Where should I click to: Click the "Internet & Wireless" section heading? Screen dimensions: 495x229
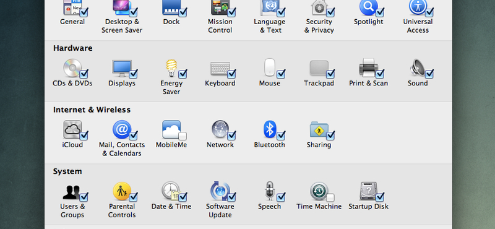click(x=92, y=110)
